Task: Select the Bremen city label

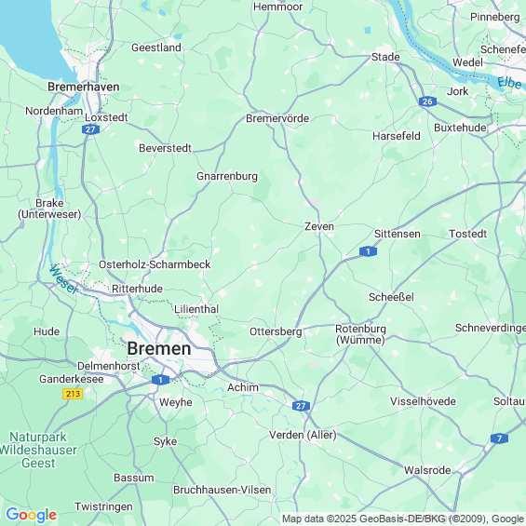Action: click(159, 348)
